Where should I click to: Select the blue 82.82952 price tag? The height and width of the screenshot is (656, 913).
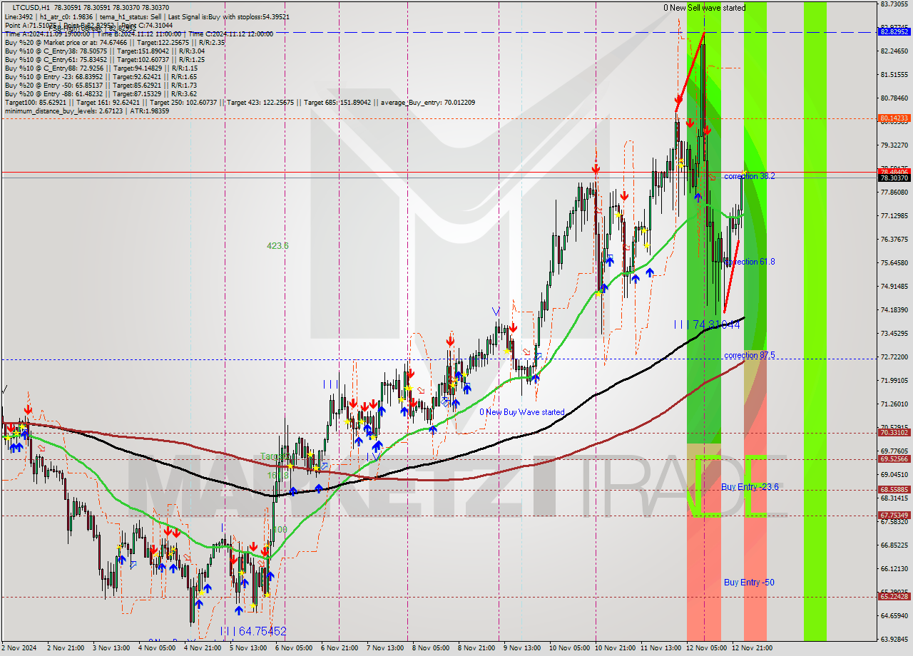tap(894, 32)
